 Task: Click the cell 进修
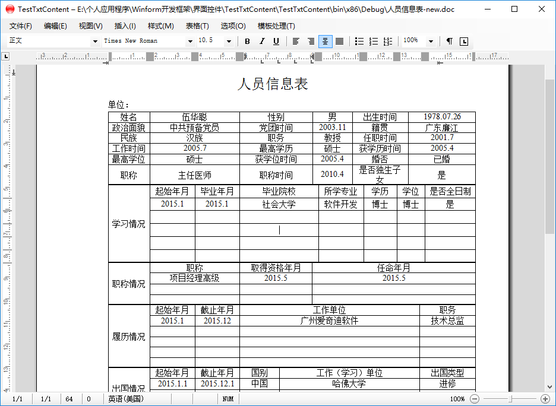(447, 383)
